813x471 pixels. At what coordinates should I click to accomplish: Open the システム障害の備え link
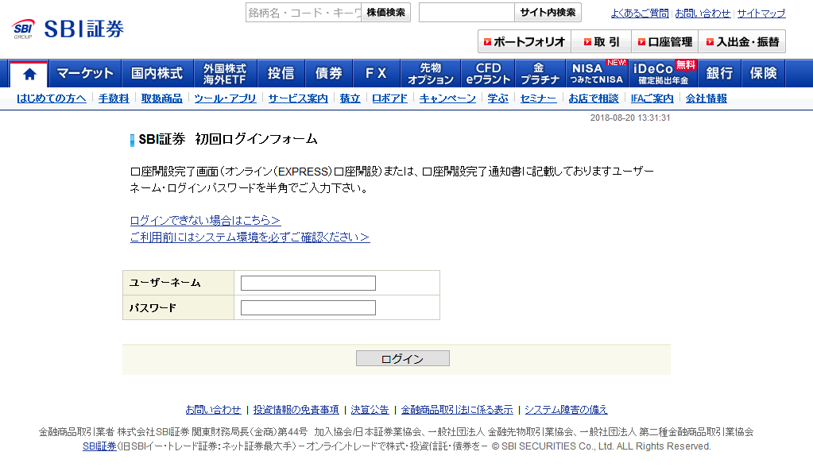pos(566,410)
